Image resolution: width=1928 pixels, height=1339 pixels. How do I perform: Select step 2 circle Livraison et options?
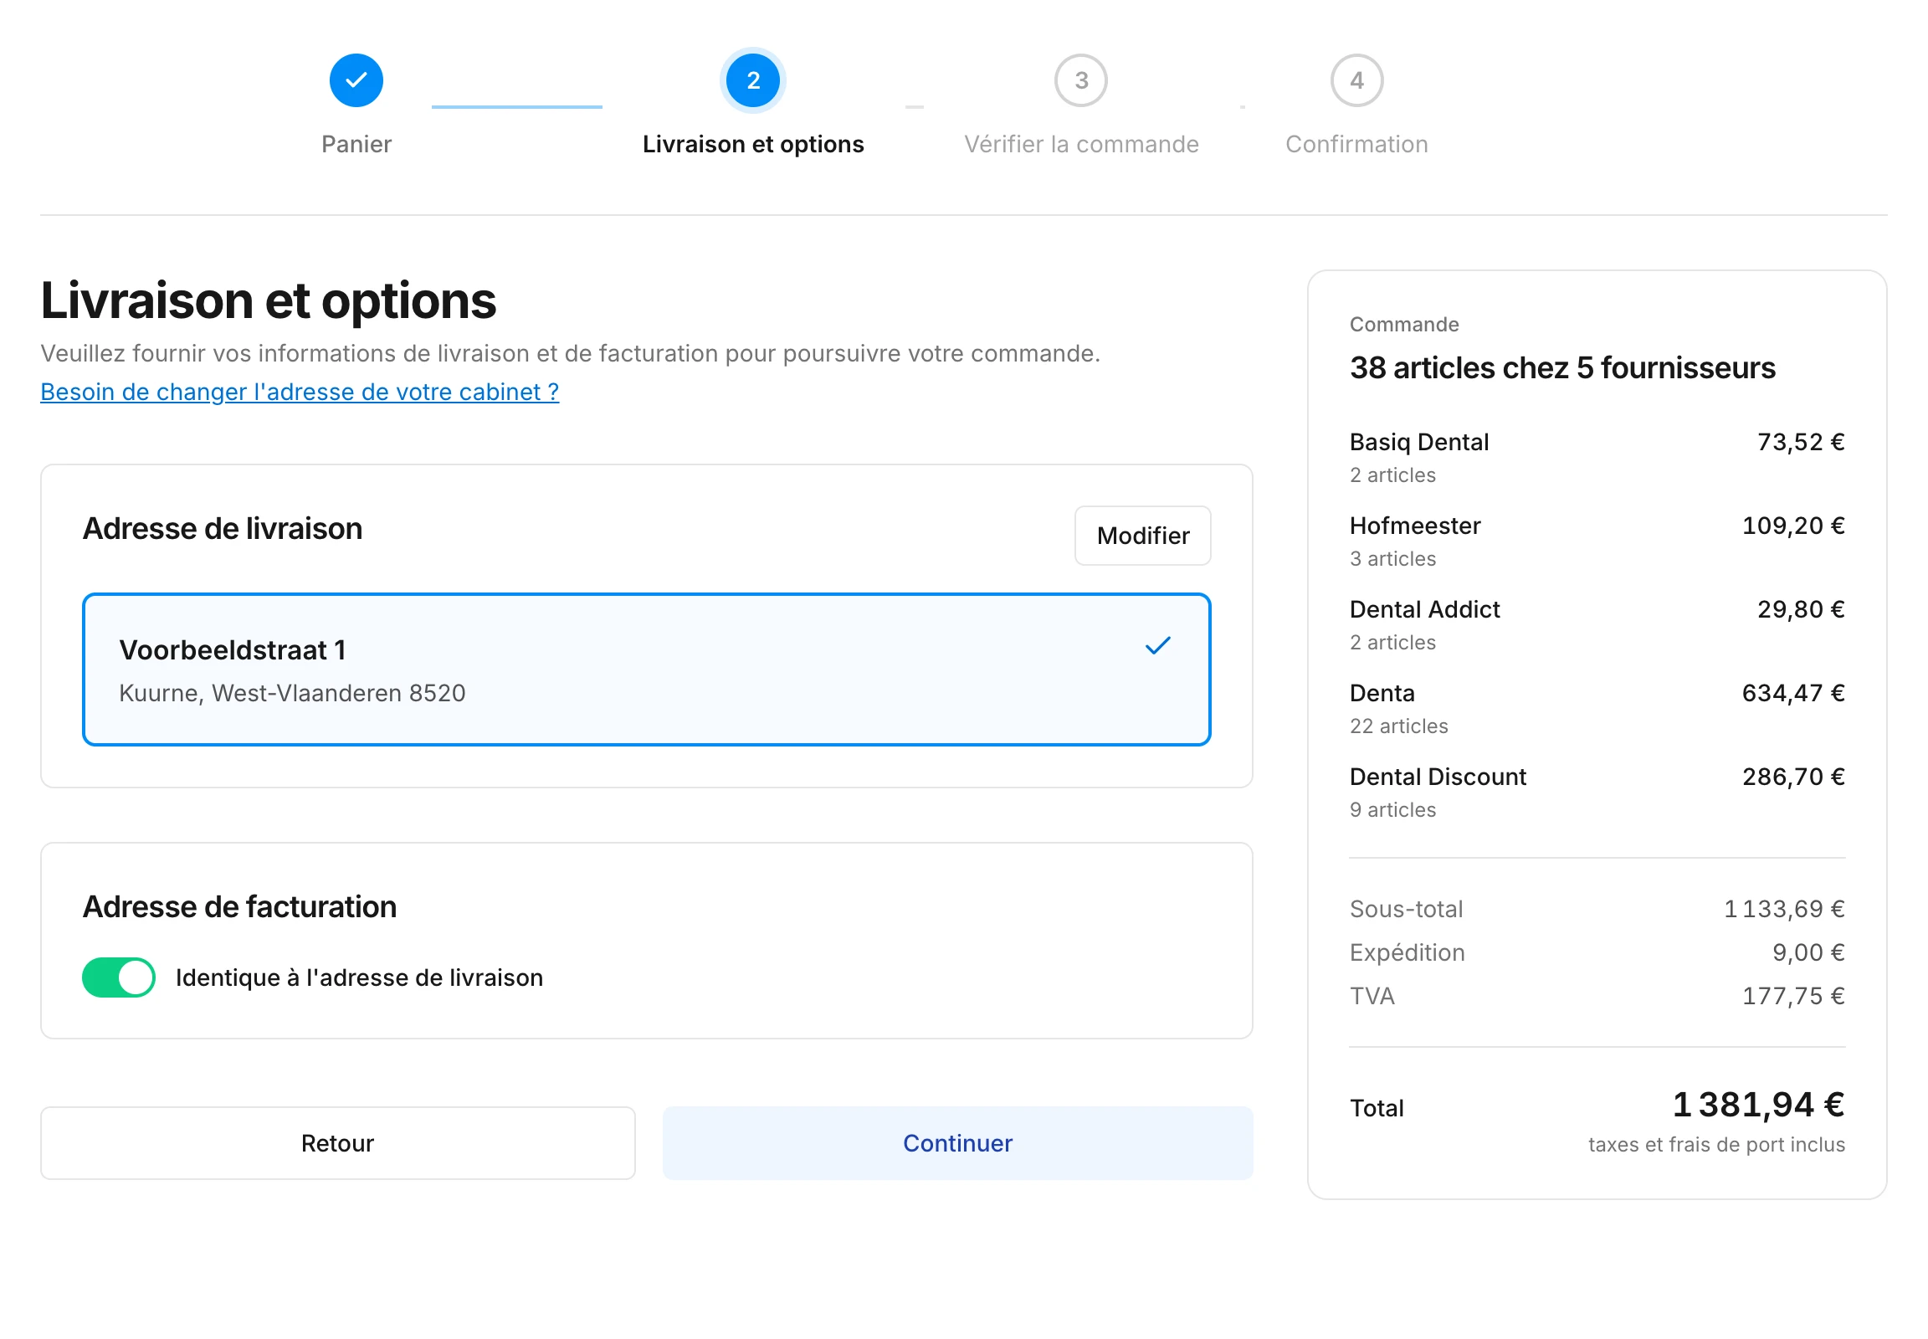coord(752,80)
